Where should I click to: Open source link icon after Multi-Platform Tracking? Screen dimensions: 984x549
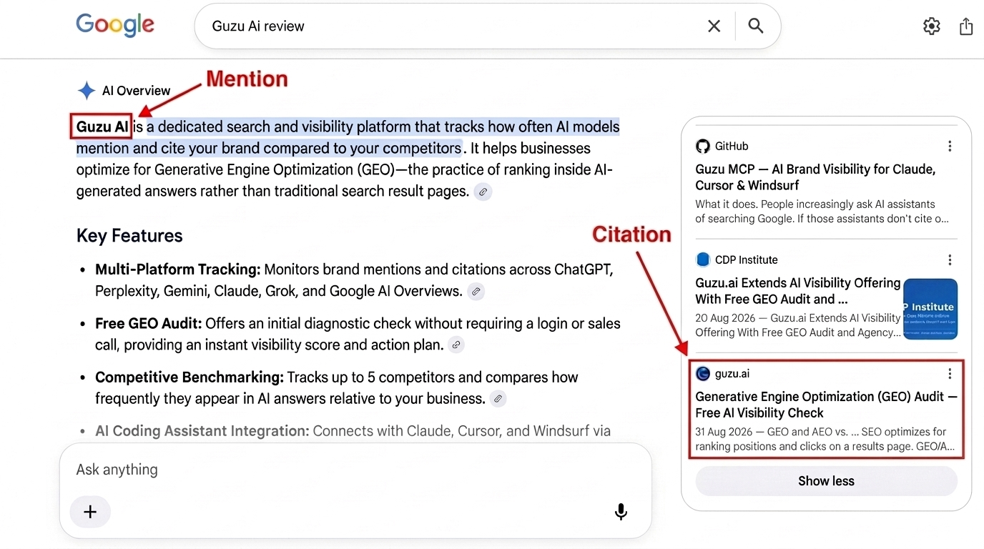point(476,292)
